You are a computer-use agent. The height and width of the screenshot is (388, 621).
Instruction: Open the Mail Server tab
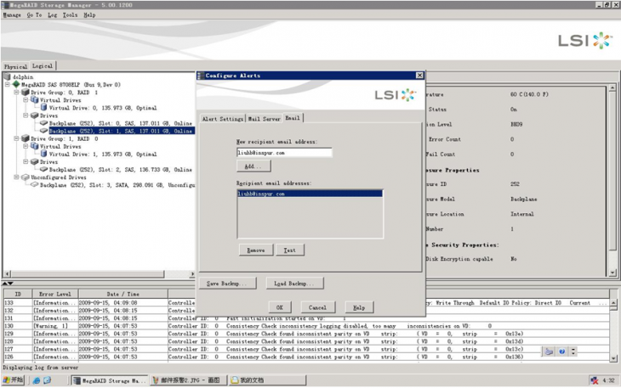[x=264, y=120]
